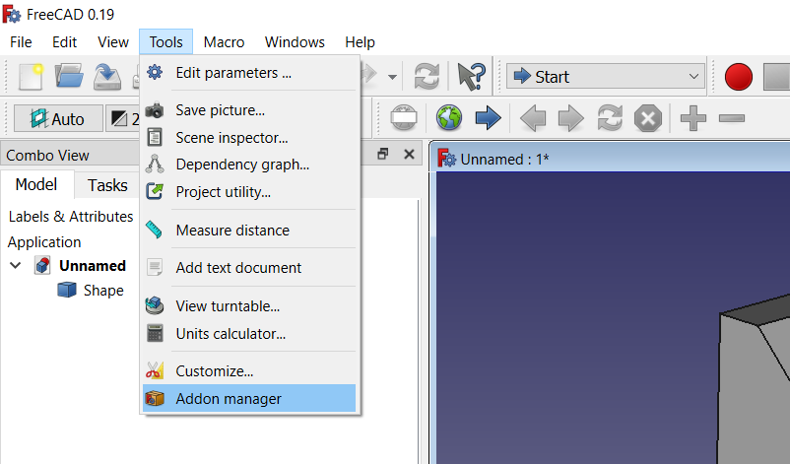
Task: Select Customize... menu entry
Action: 249,371
